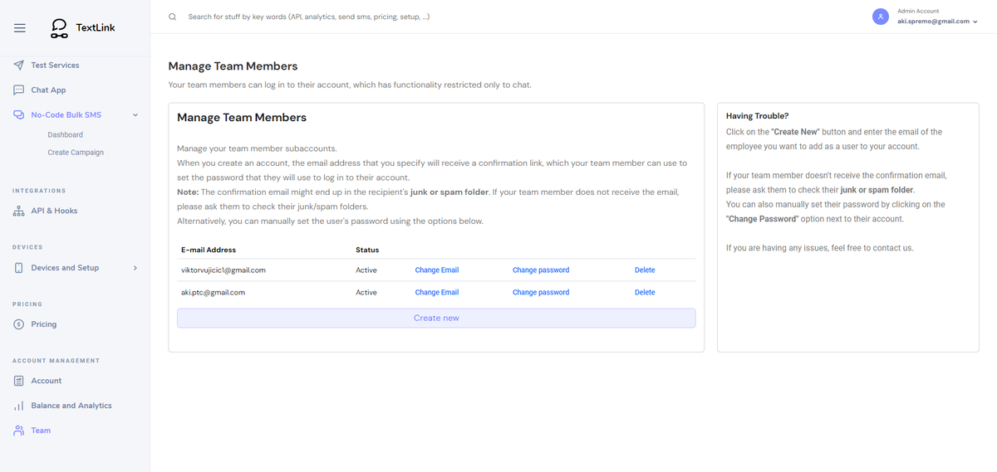Delete the aki.ptc@gmail.com team member

click(645, 293)
